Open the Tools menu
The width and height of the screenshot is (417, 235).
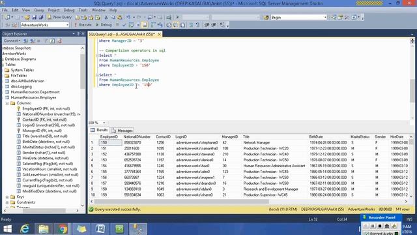pos(83,10)
